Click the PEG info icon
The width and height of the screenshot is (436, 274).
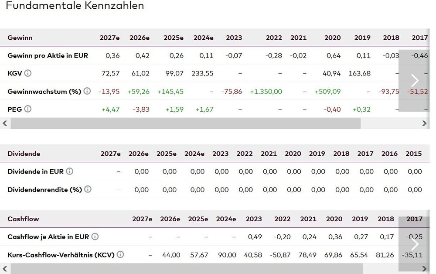click(x=28, y=109)
